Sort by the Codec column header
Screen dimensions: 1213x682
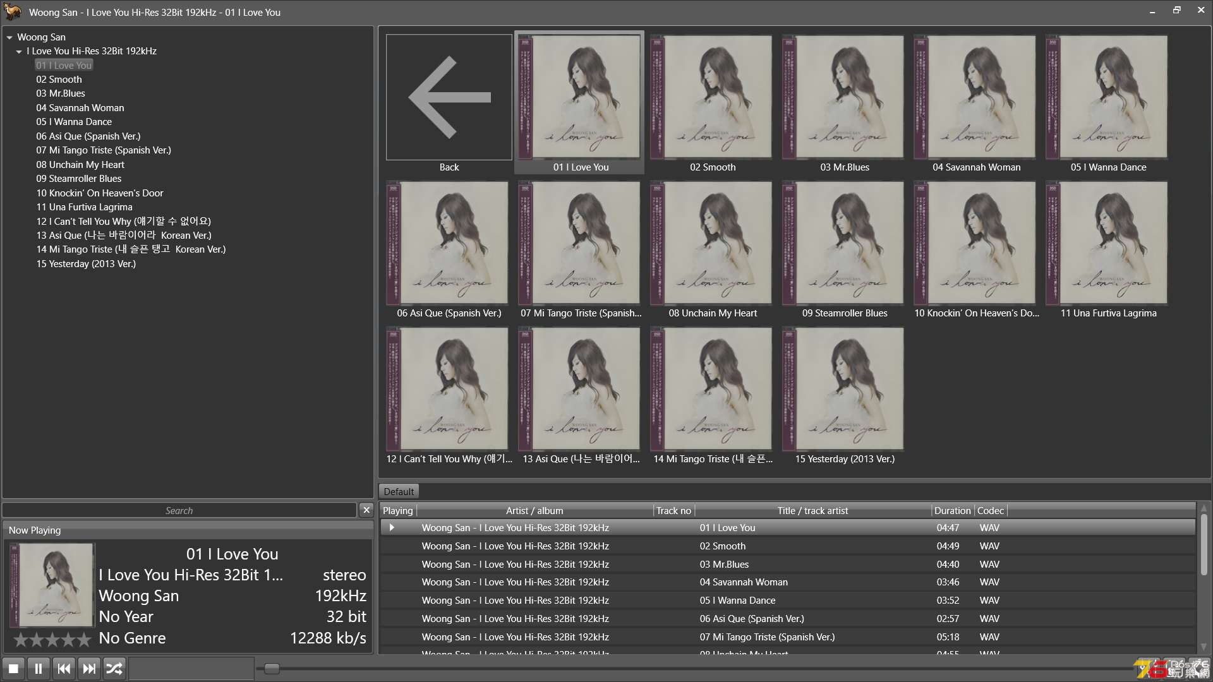pos(990,510)
